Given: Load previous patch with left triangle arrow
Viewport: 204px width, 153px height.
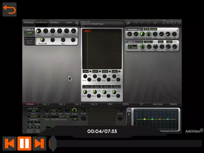Looking at the screenshot, I should (x=76, y=23).
